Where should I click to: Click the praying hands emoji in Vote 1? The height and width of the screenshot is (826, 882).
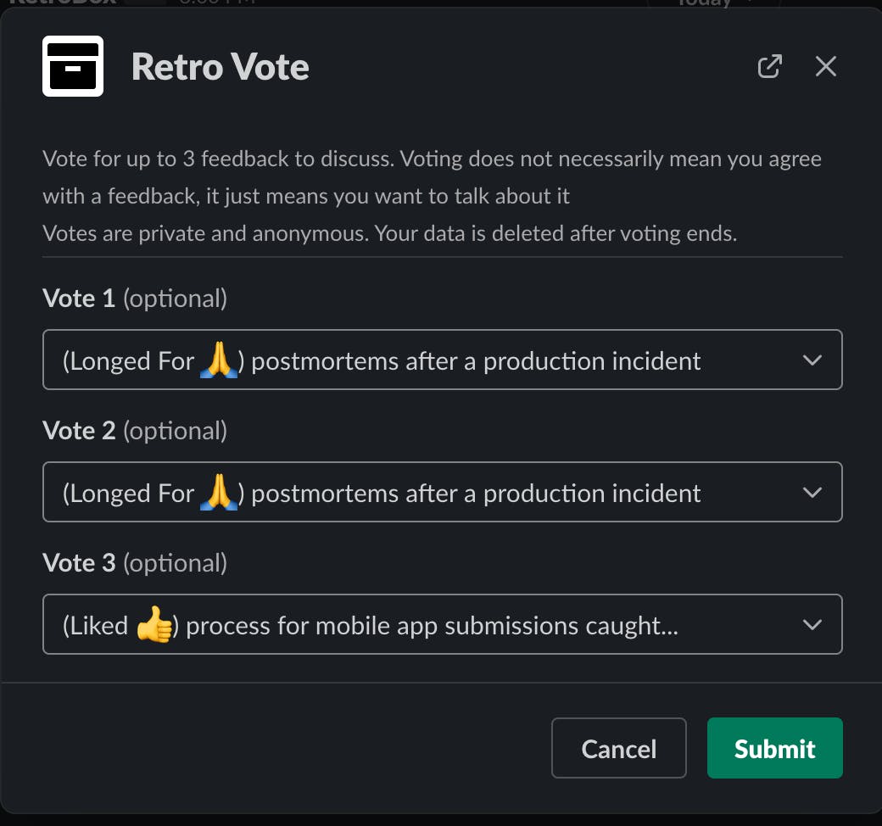pyautogui.click(x=219, y=361)
